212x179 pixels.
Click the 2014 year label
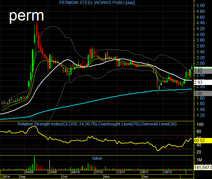click(6, 177)
